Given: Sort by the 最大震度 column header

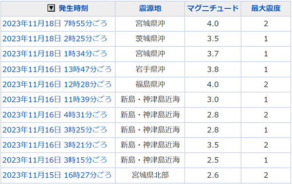Looking at the screenshot, I should pos(266,8).
